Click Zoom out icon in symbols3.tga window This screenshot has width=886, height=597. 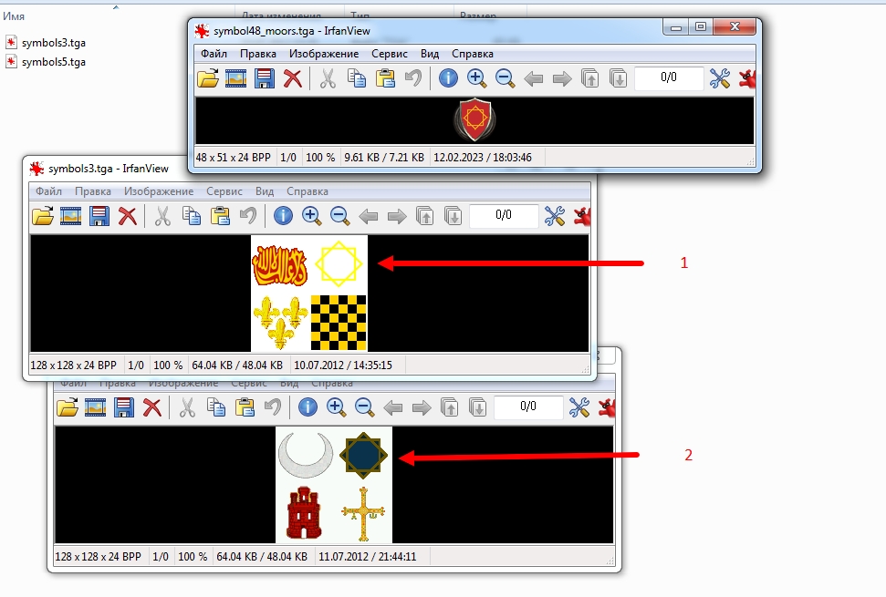coord(339,216)
